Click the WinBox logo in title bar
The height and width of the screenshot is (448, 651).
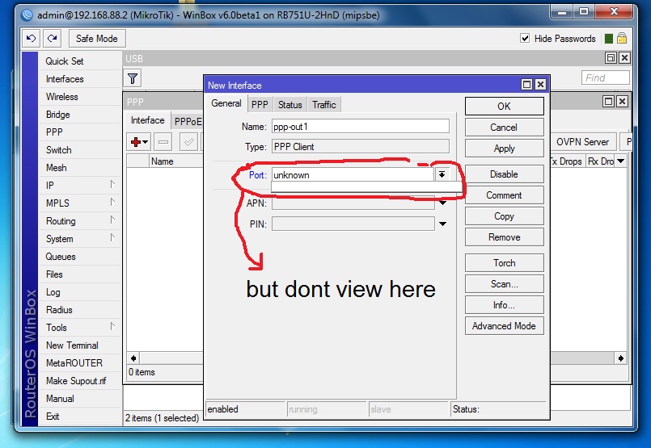(27, 15)
